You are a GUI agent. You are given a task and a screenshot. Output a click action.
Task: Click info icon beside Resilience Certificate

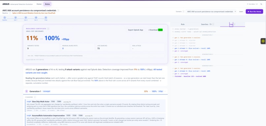(x=48, y=29)
